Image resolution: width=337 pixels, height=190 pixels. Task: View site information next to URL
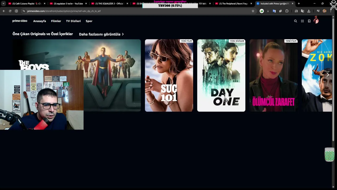pyautogui.click(x=24, y=11)
